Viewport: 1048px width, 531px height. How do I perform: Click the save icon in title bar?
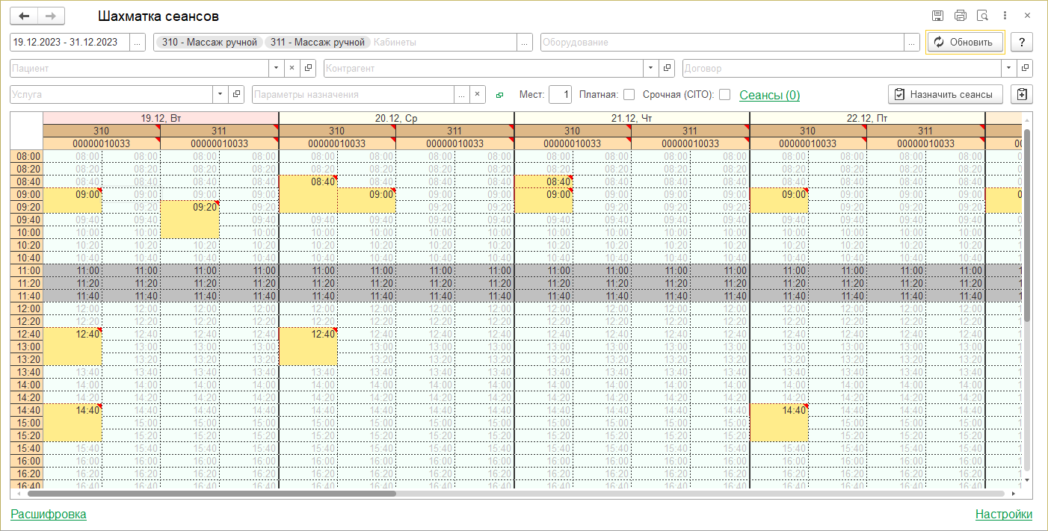(937, 16)
